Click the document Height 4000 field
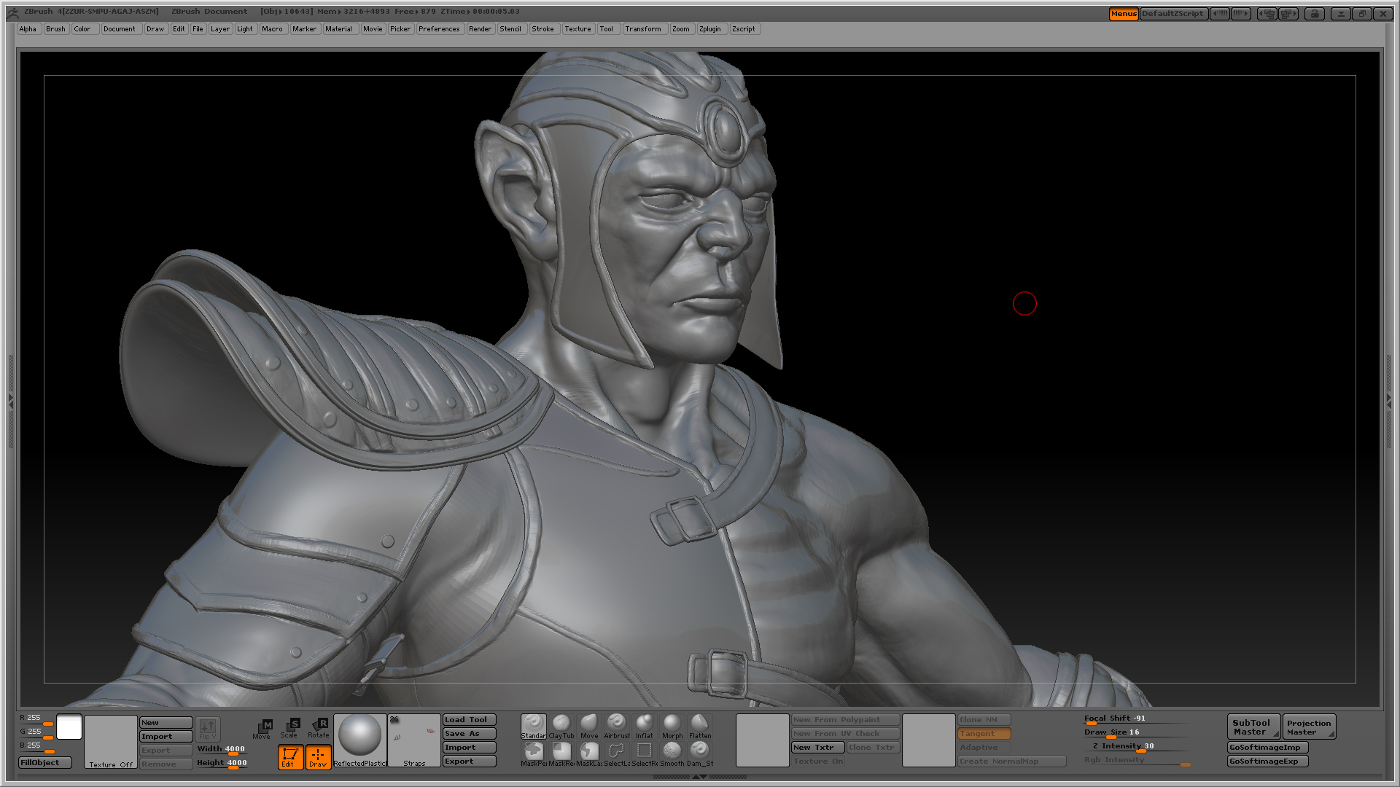1400x787 pixels. 222,764
